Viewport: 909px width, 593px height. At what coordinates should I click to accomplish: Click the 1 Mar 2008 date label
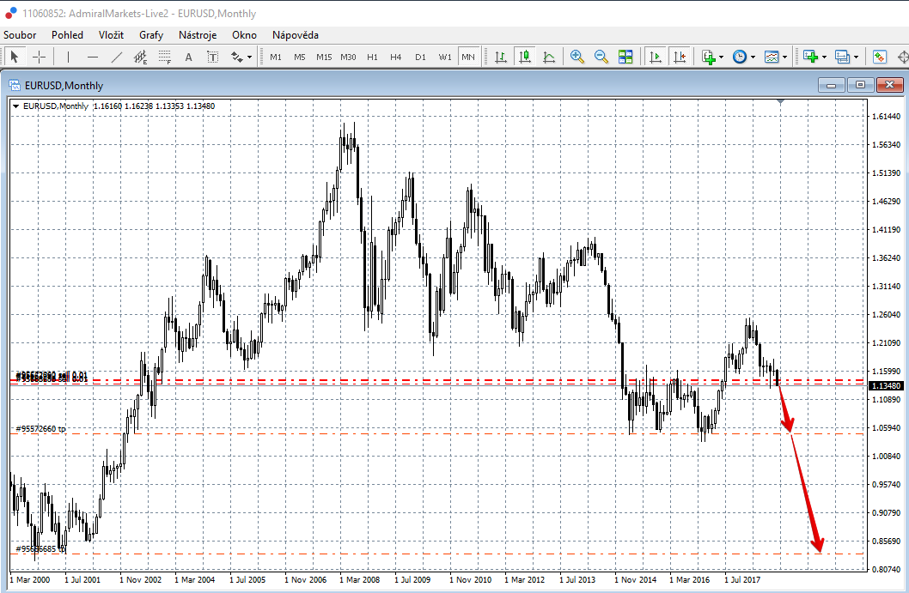359,579
